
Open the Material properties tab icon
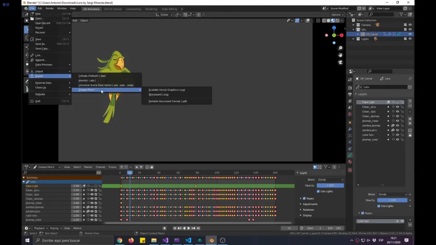[x=350, y=162]
